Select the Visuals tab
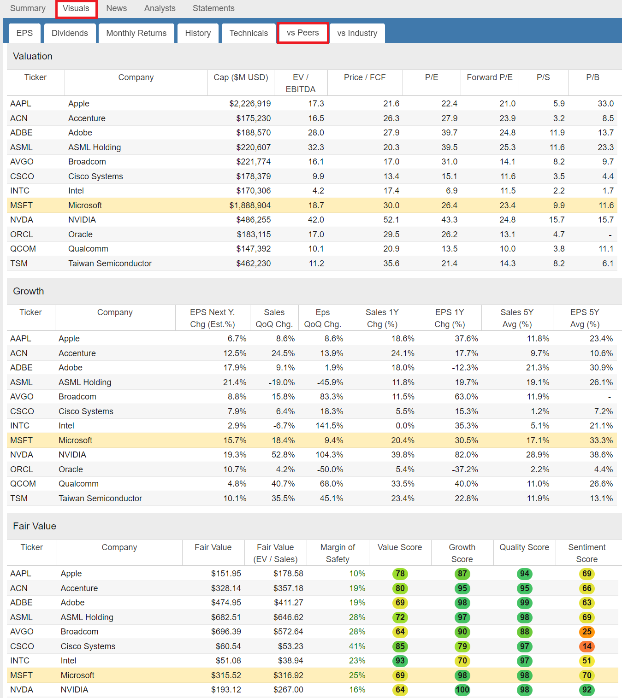 pyautogui.click(x=76, y=8)
